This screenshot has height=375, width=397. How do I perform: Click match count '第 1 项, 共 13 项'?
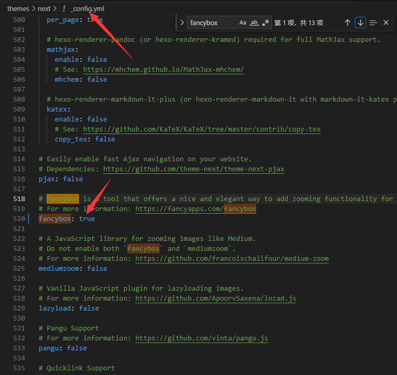click(x=299, y=23)
